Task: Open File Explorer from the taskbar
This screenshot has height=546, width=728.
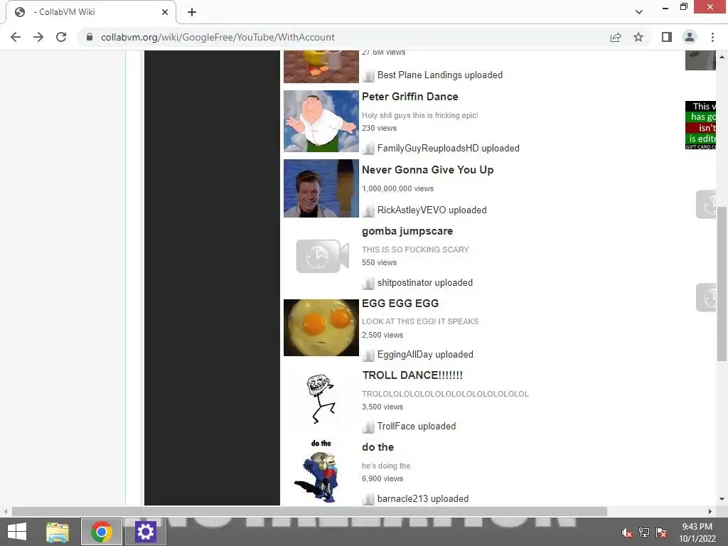Action: pos(58,532)
